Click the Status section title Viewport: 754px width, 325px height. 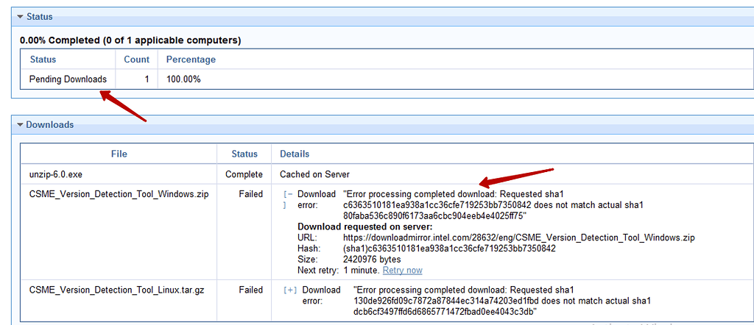[x=39, y=16]
